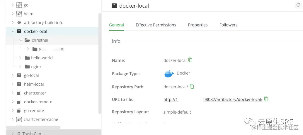Open the Properties tab
303x135 pixels.
(198, 25)
